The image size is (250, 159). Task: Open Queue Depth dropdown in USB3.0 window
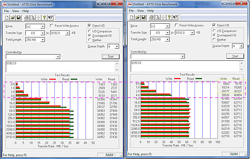point(241,46)
